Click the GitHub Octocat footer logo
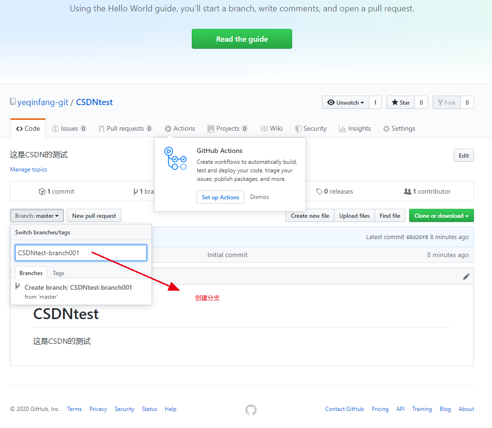492x428 pixels. (250, 410)
